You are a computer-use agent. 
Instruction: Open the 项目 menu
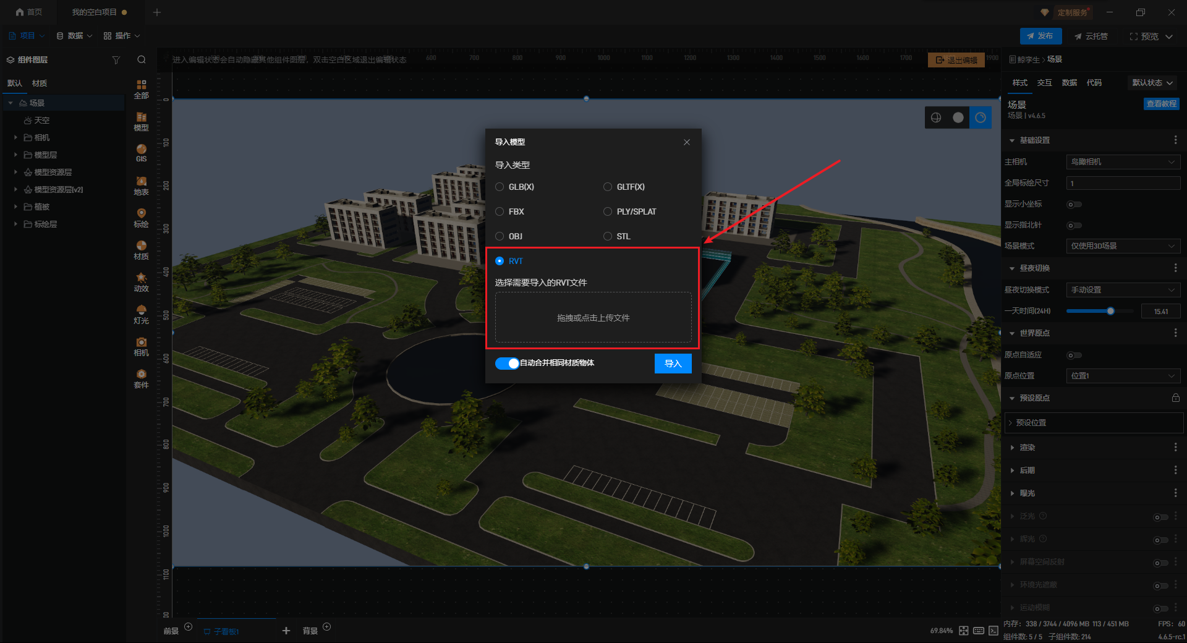[x=27, y=36]
